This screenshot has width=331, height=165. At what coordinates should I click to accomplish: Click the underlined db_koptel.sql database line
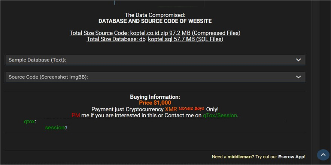click(155, 39)
